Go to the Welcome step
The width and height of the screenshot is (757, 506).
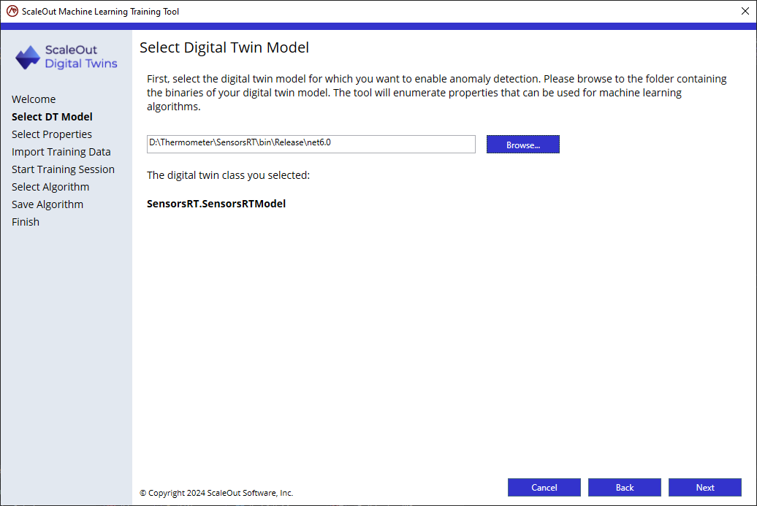pyautogui.click(x=34, y=99)
